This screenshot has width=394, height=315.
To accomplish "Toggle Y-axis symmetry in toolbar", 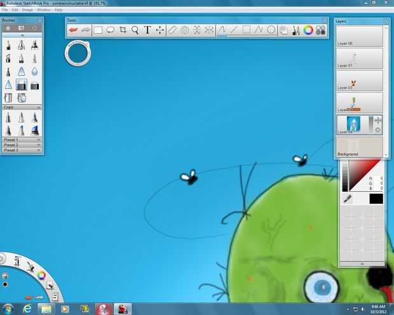I will tap(197, 30).
